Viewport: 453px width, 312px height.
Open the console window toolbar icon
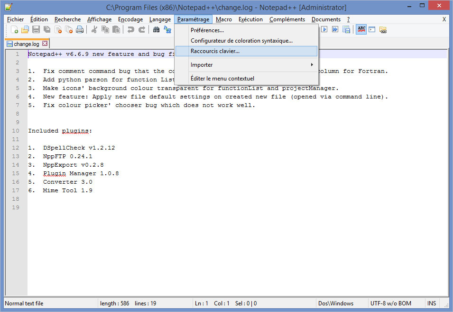coord(372,29)
